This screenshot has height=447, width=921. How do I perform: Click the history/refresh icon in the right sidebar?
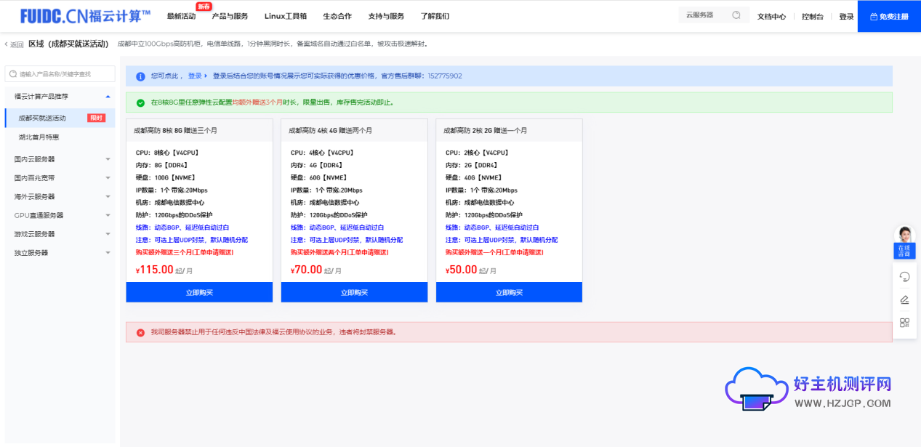coord(905,276)
